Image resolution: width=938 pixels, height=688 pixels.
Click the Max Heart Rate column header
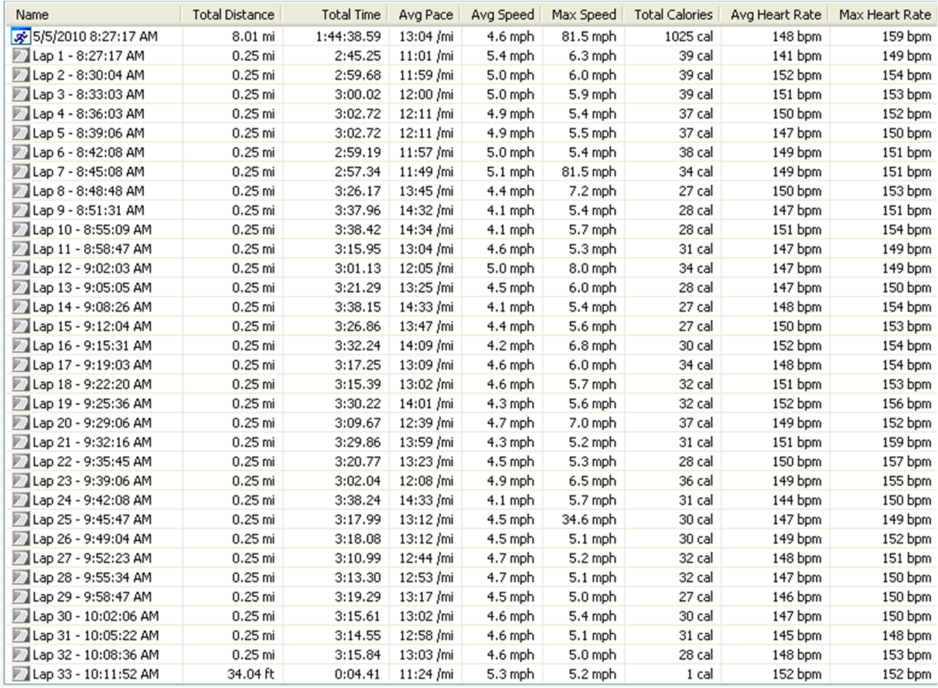point(884,15)
